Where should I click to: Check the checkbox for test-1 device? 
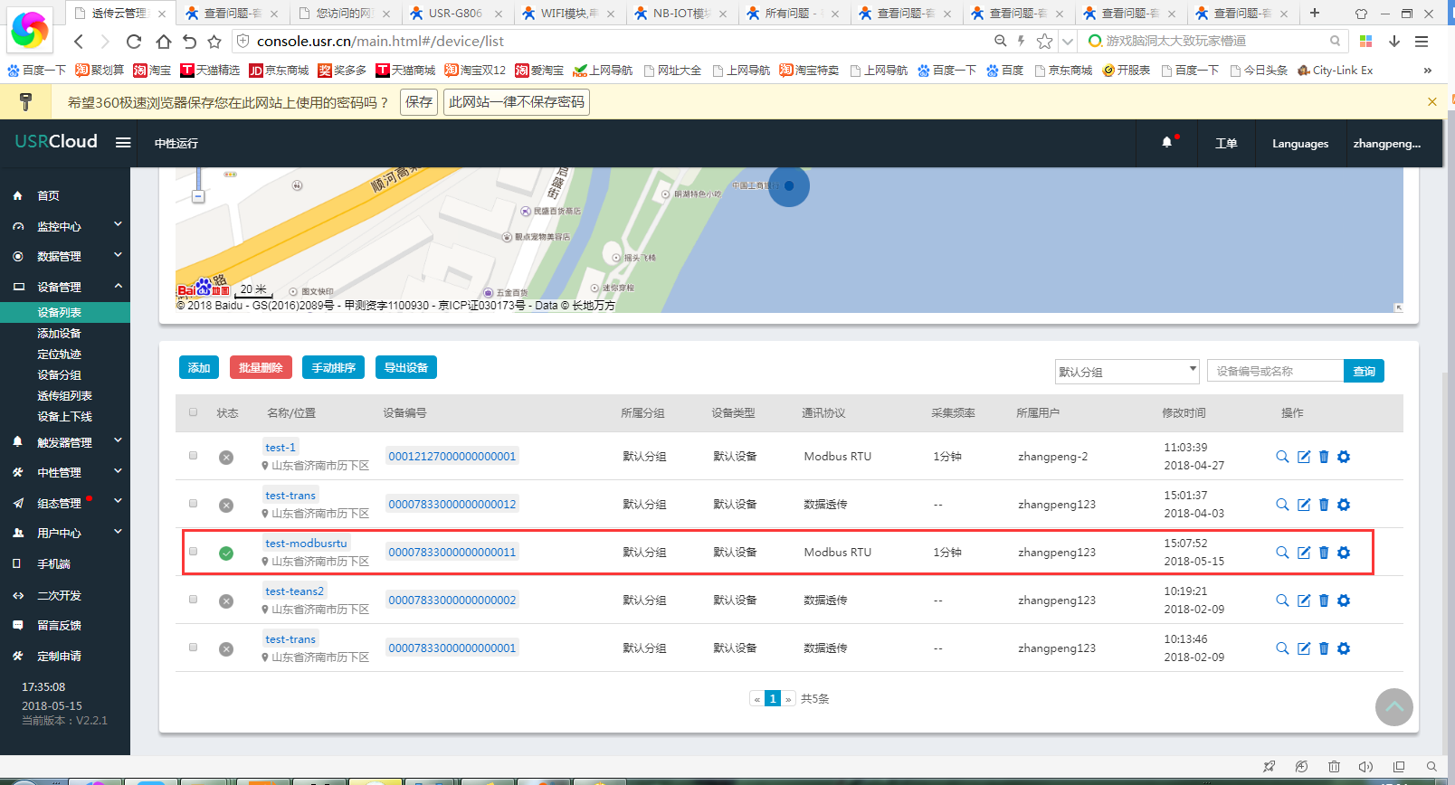click(193, 456)
